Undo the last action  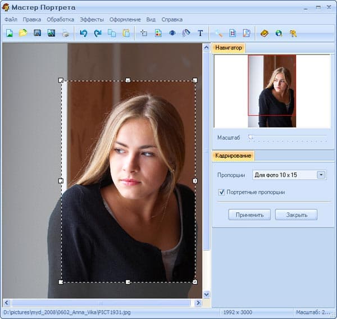tap(84, 33)
